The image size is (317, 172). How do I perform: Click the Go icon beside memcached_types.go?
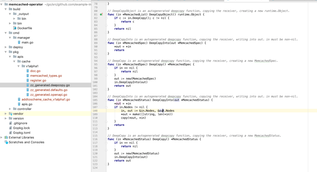(28, 76)
